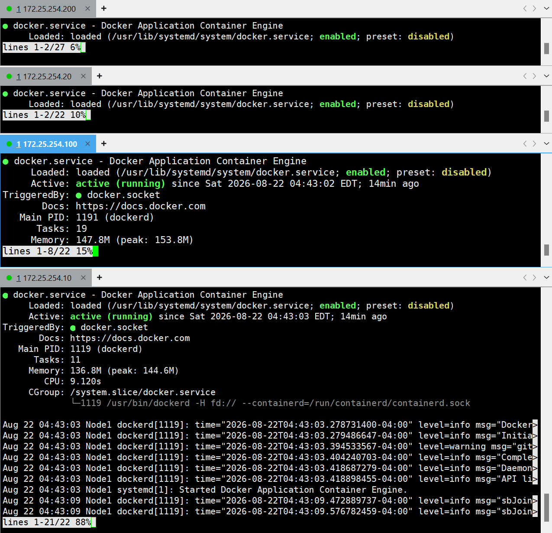Add new tab beside 172.25.254.10

pos(100,277)
